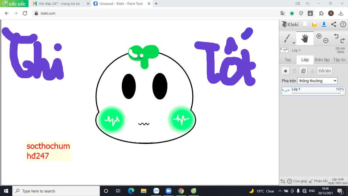Open the Tay tab

(288, 60)
